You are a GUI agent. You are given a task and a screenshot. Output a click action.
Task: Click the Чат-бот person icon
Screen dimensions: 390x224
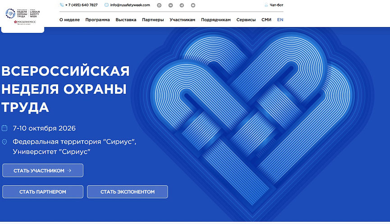click(x=266, y=5)
